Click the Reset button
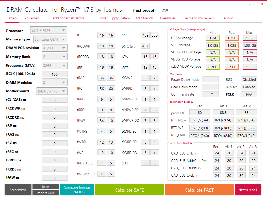Screen dimensions: 267x201 [x=46, y=187]
